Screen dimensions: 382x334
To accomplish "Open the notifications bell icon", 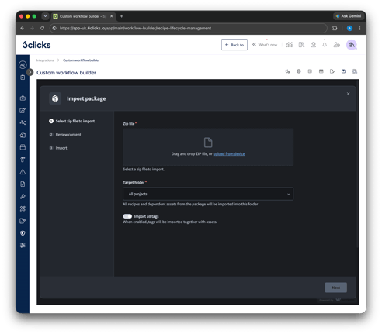I will (x=325, y=45).
